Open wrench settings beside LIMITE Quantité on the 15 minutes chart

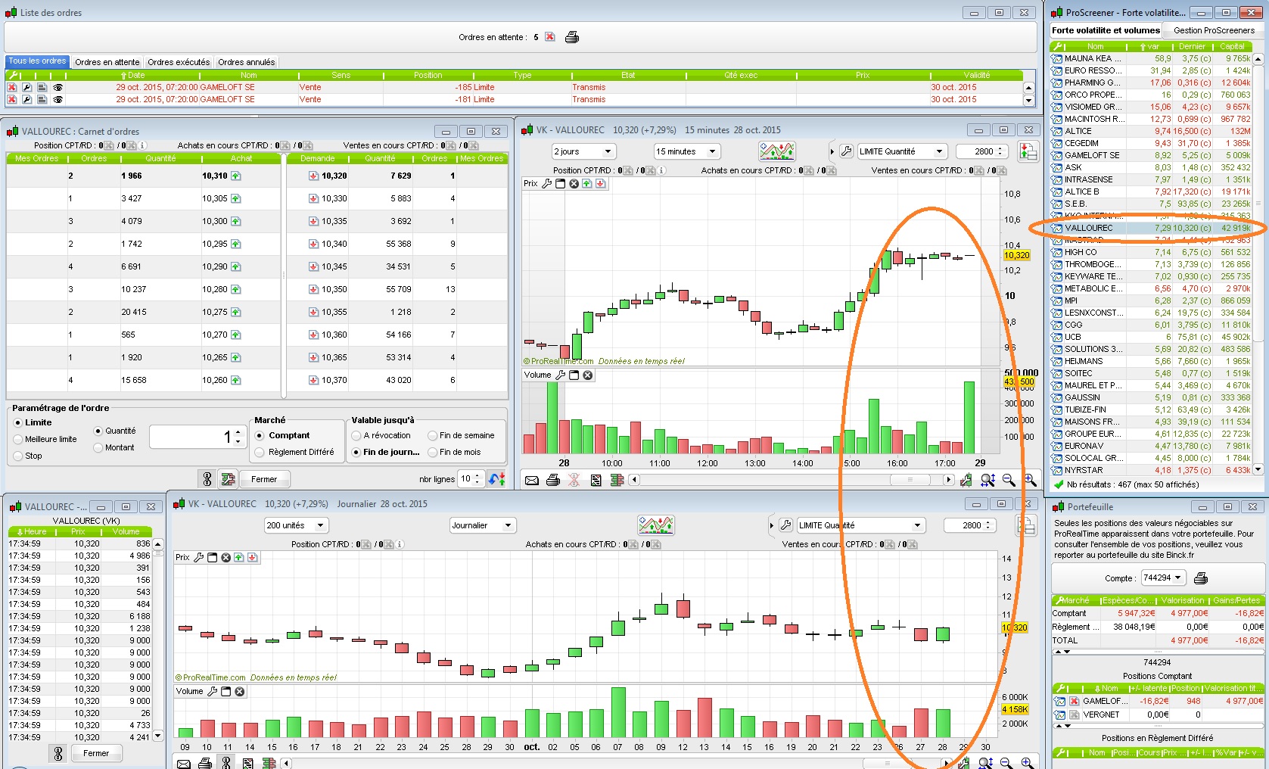[x=847, y=151]
